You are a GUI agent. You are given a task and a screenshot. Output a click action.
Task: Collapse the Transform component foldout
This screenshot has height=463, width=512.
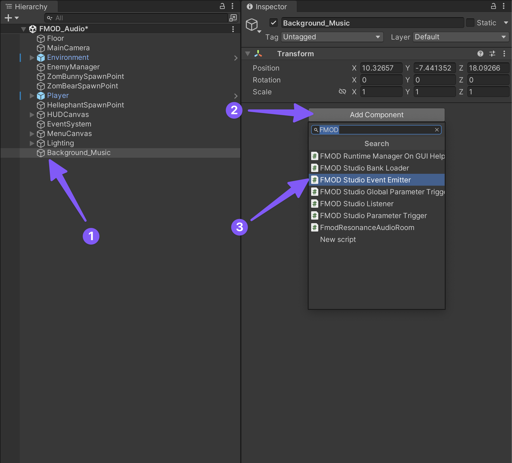(x=248, y=54)
